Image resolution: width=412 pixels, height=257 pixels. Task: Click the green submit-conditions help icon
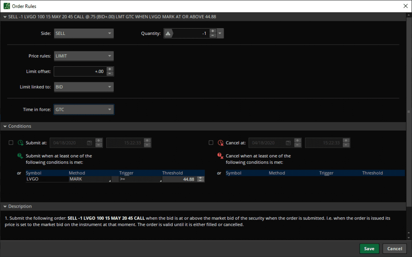tap(21, 156)
